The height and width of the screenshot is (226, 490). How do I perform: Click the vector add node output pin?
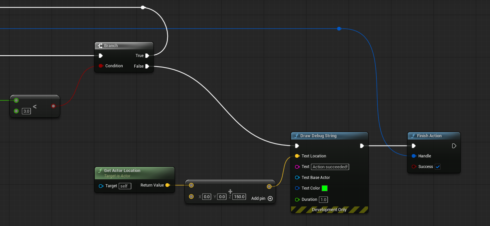click(x=269, y=187)
